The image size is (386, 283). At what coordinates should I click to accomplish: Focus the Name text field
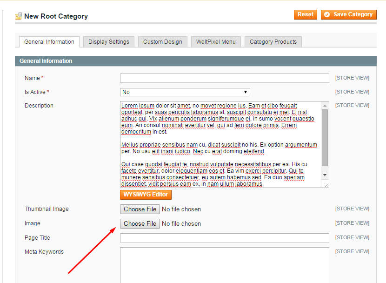pyautogui.click(x=224, y=78)
